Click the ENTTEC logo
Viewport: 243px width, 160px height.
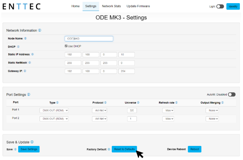point(22,7)
